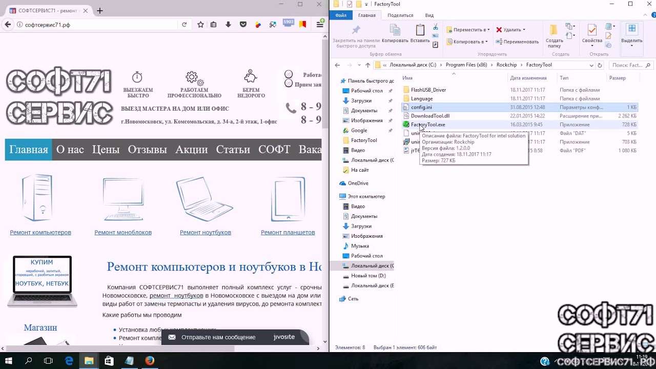Image resolution: width=656 pixels, height=369 pixels.
Task: Click the file history icon in Открыть group
Action: coord(608,45)
